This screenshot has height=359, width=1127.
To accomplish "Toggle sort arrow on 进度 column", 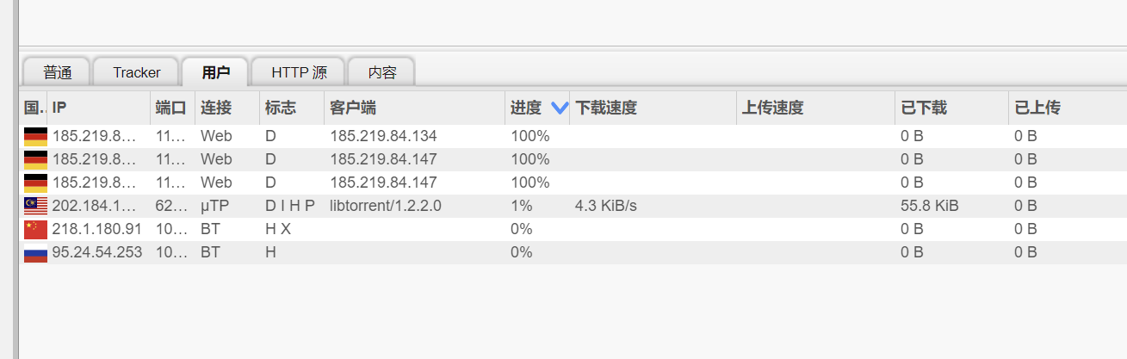I will tap(560, 108).
